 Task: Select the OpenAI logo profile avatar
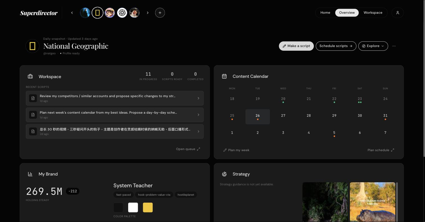(122, 13)
